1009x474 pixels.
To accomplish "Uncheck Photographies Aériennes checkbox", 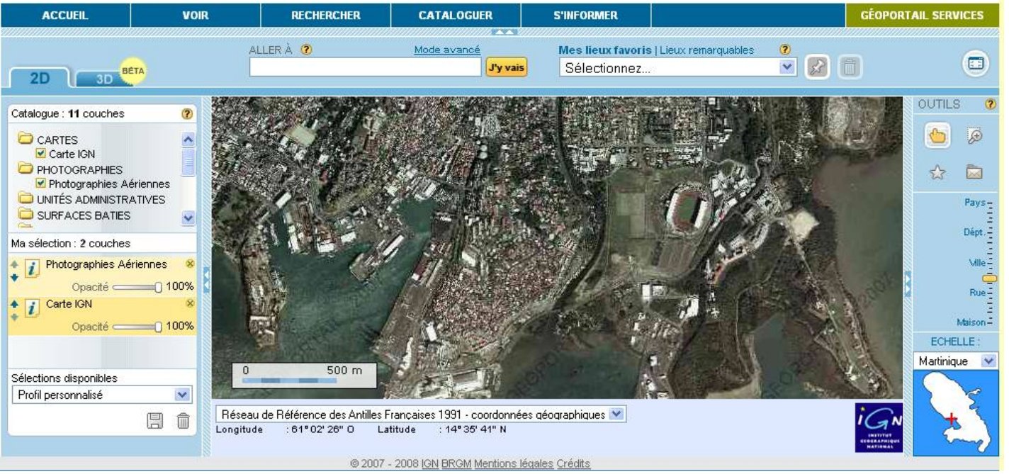I will point(41,184).
